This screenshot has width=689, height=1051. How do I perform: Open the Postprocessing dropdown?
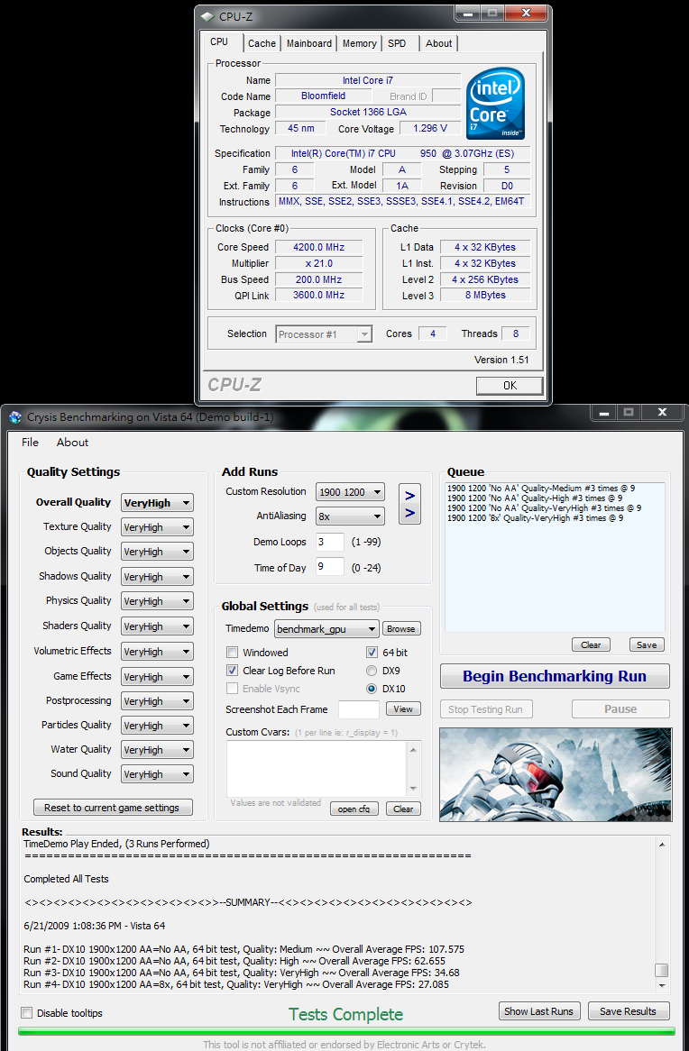click(157, 701)
